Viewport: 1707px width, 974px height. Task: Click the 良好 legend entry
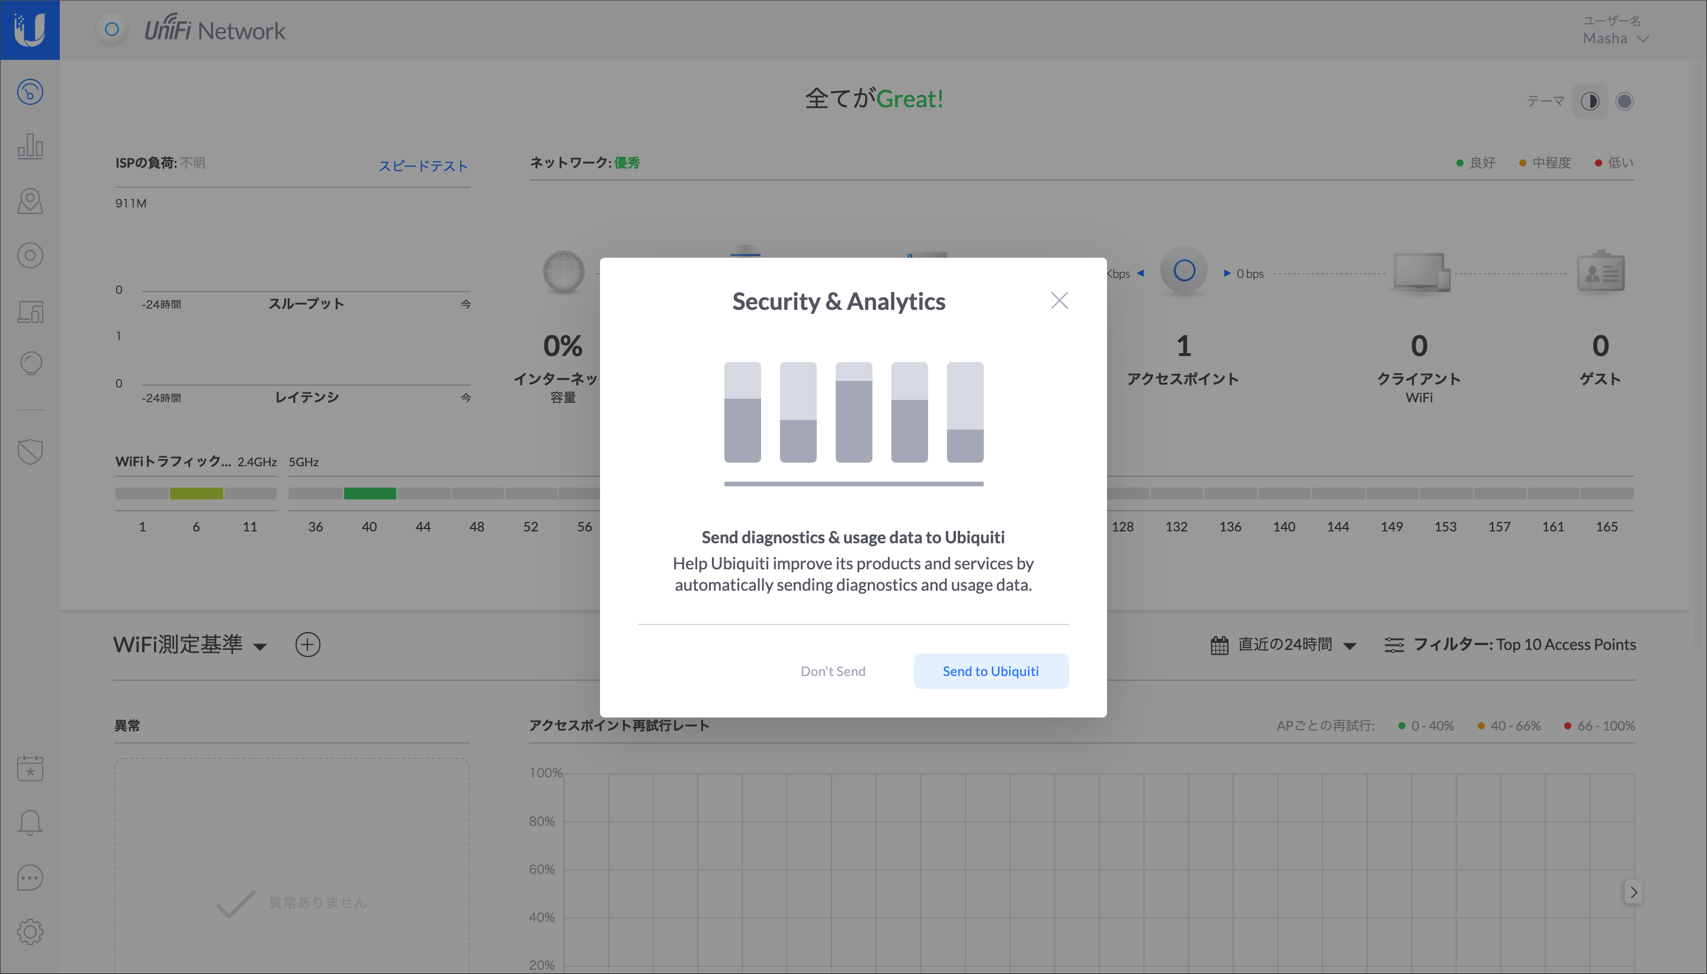pos(1475,162)
